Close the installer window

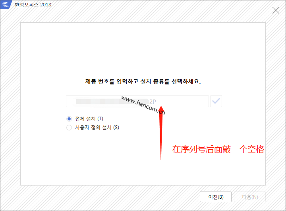(x=276, y=10)
